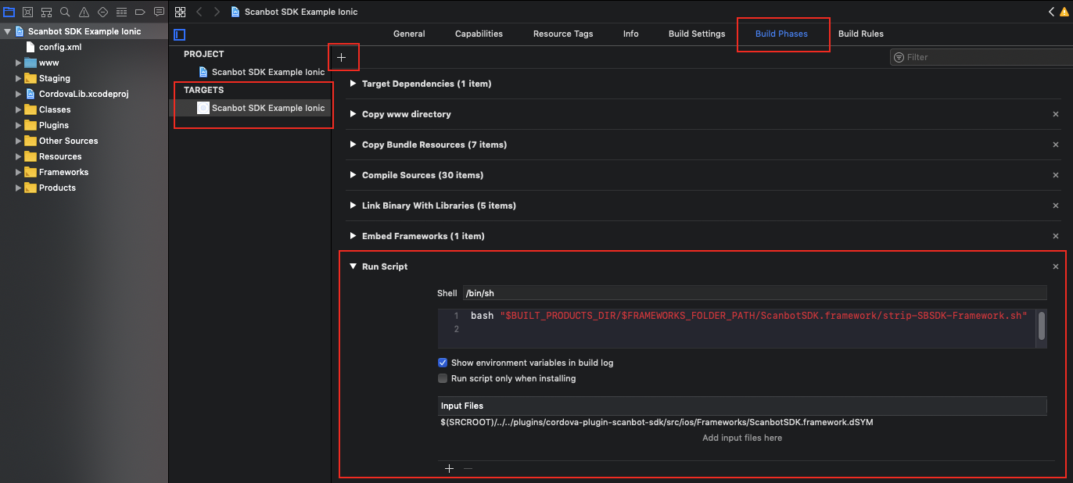Image resolution: width=1073 pixels, height=483 pixels.
Task: Delete the Compile Sources phase
Action: pos(1056,175)
